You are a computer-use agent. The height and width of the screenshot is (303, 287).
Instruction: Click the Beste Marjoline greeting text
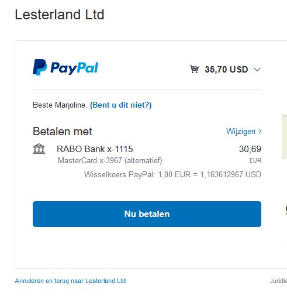(60, 105)
